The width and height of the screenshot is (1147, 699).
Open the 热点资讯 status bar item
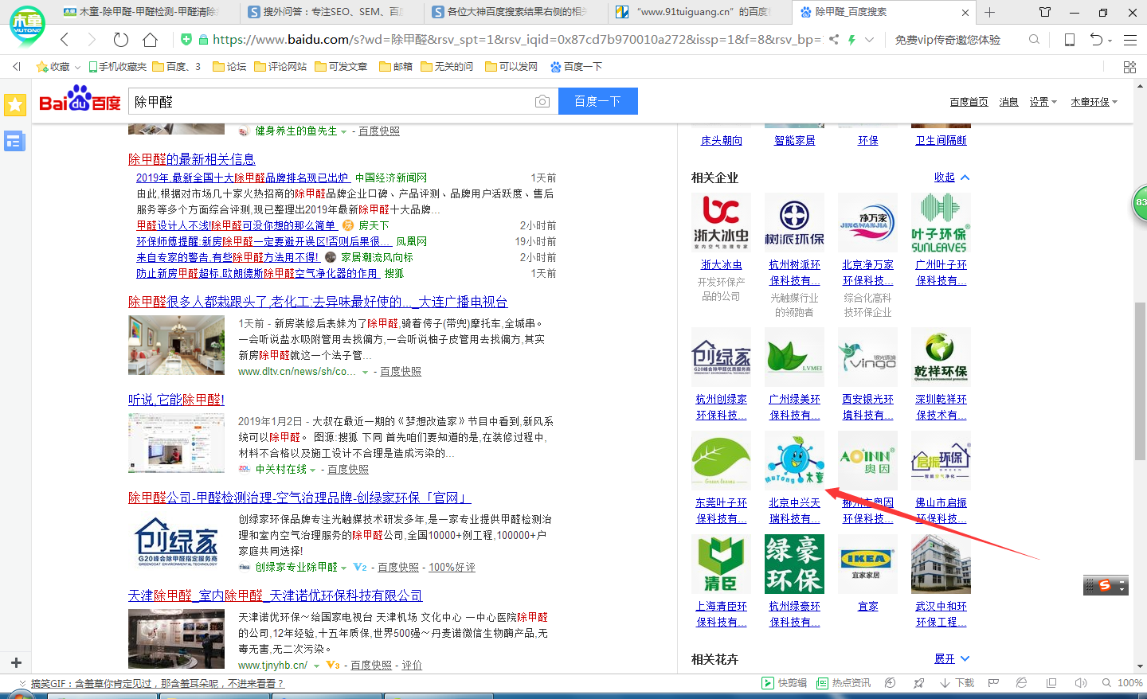pyautogui.click(x=844, y=683)
